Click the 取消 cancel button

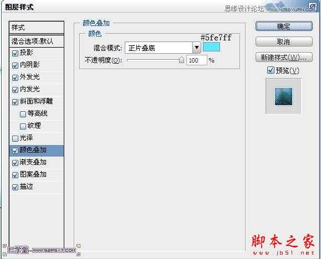[x=284, y=42]
